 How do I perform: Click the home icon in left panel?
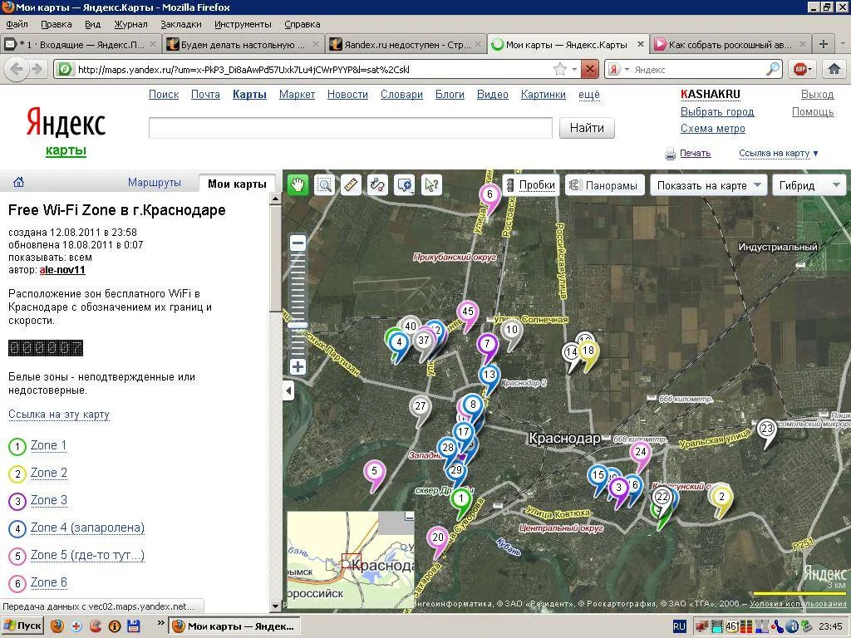pyautogui.click(x=18, y=183)
